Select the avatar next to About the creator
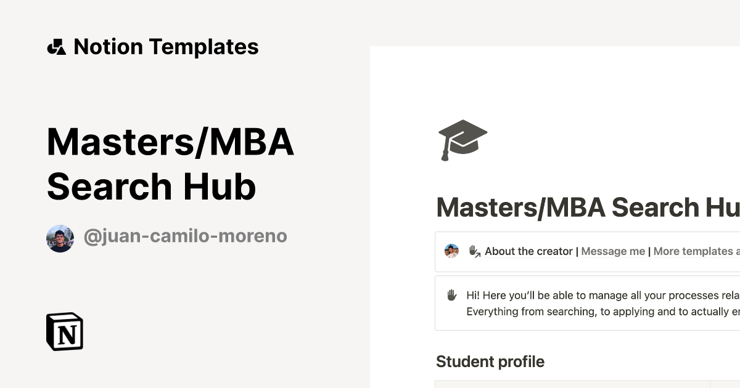 pyautogui.click(x=451, y=251)
